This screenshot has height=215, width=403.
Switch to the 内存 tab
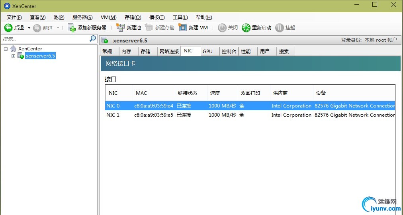(x=129, y=52)
